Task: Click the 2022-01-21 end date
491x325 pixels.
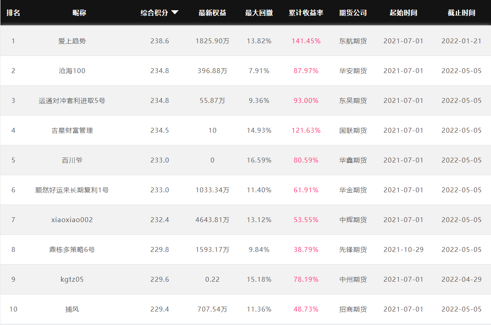Action: pyautogui.click(x=462, y=41)
